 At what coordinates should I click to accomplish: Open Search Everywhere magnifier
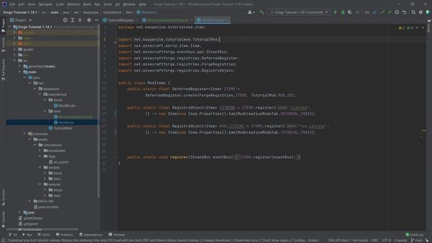point(413,12)
